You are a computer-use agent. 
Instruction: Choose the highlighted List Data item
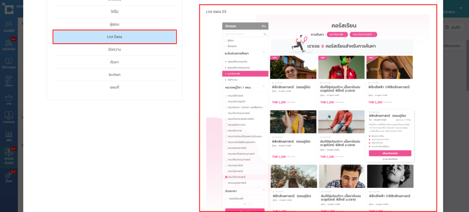click(114, 37)
